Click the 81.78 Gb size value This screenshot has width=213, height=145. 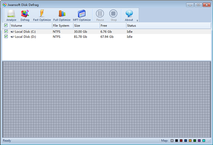81,37
